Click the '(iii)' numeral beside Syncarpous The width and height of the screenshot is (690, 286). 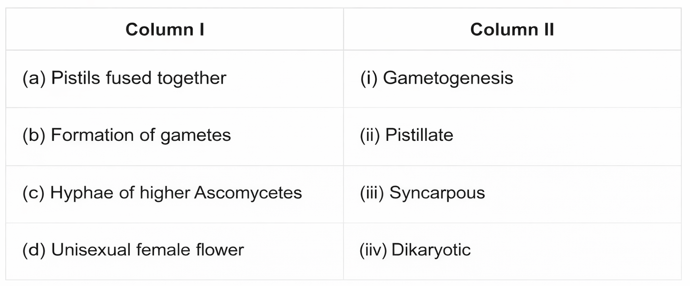point(372,193)
